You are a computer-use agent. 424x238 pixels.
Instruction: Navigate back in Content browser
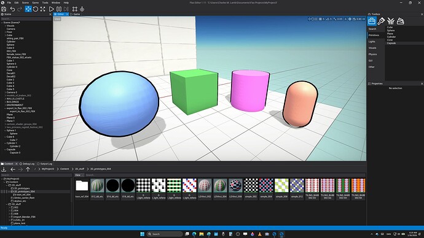[13, 169]
